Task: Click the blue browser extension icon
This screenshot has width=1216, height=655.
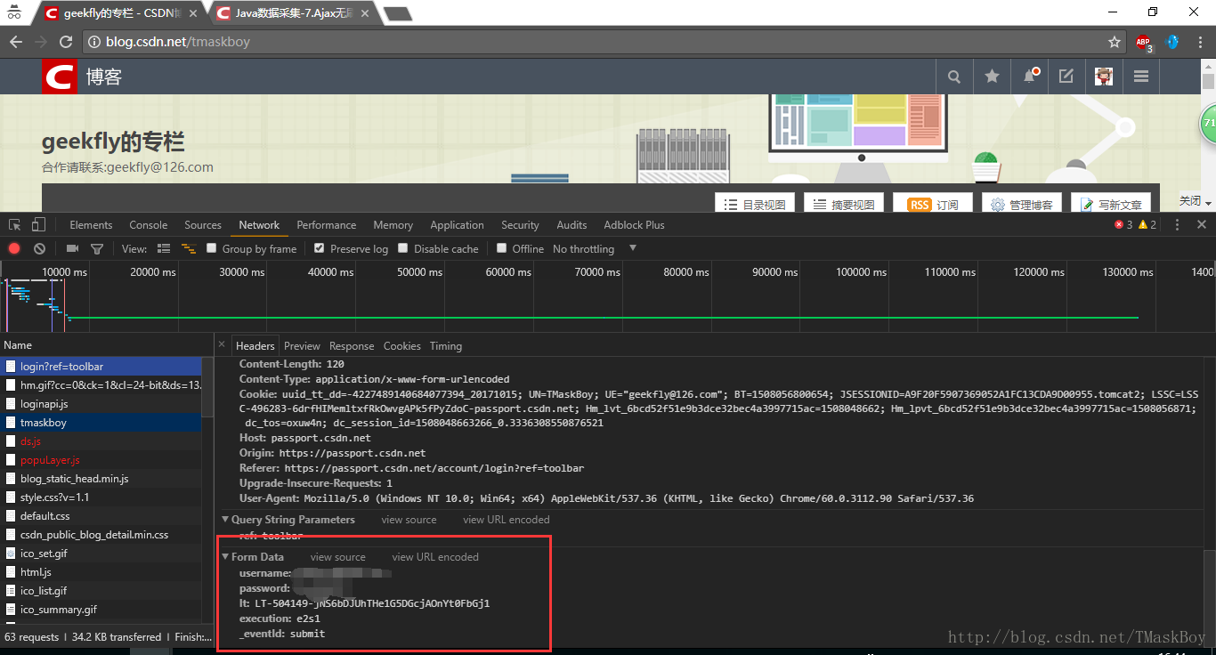Action: pos(1172,42)
